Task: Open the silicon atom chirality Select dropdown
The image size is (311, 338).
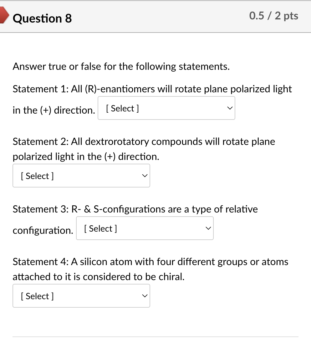Action: (81, 295)
